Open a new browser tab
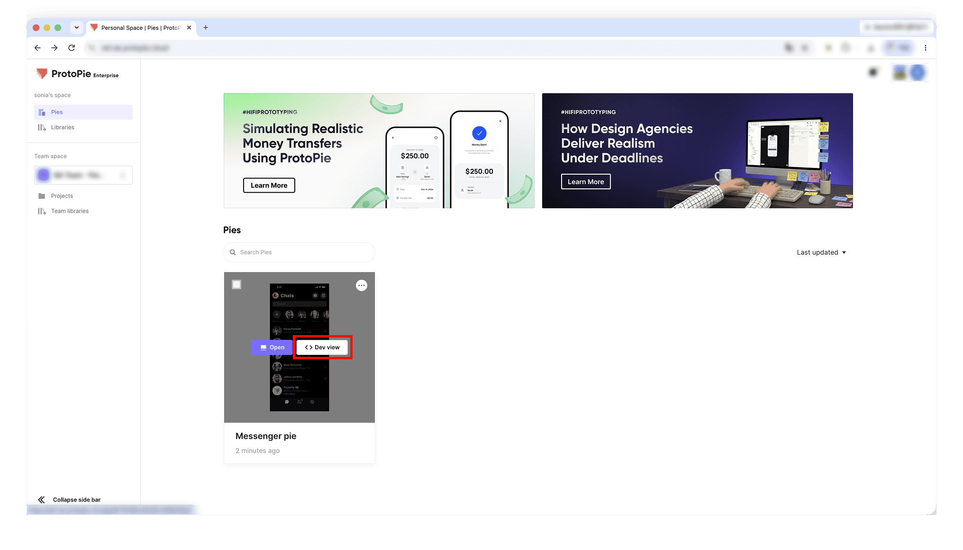This screenshot has width=963, height=550. 206,27
